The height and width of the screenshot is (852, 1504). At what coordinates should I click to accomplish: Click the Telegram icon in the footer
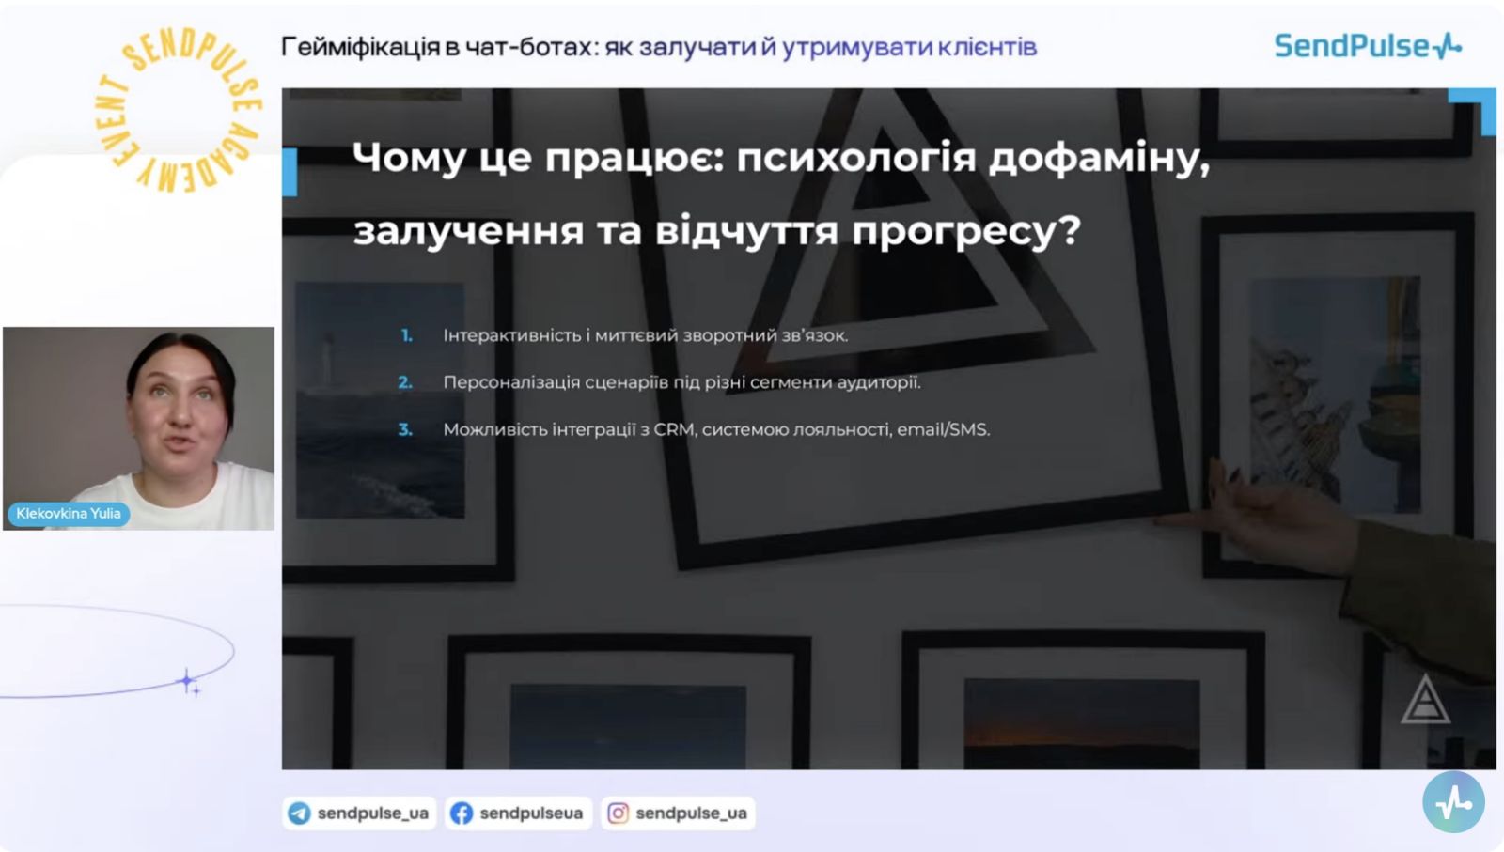coord(300,813)
